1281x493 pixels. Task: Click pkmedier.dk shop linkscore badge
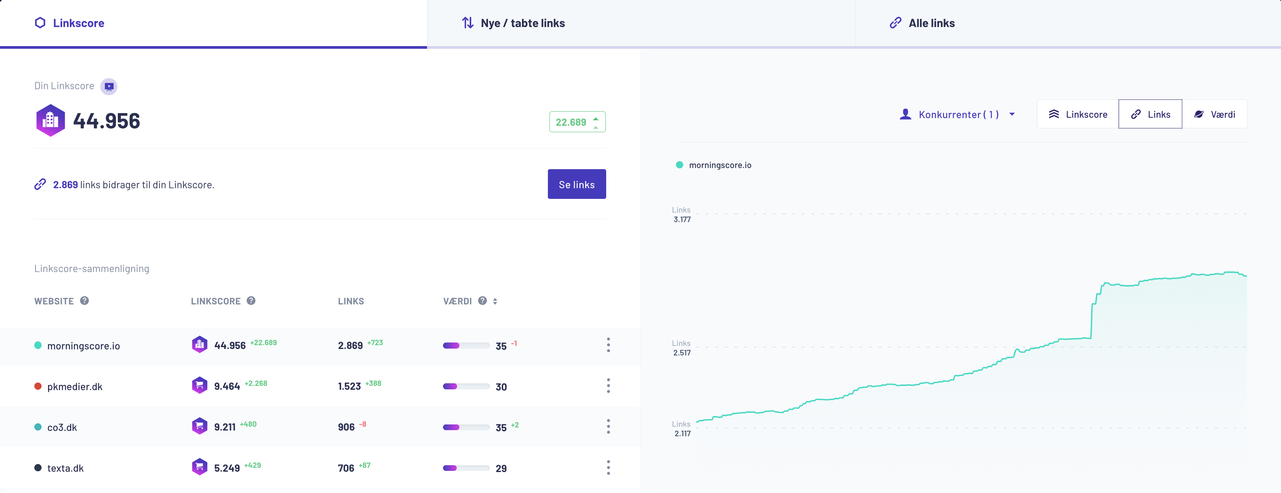tap(199, 385)
